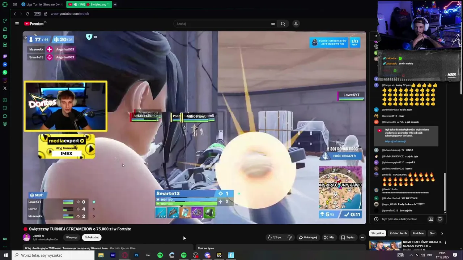Screen dimensions: 463x260
Task: Toggle the VPN badge in address bar
Action: [37, 14]
